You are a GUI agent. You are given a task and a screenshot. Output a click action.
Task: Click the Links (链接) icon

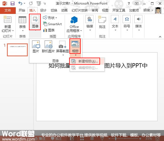pos(90,19)
